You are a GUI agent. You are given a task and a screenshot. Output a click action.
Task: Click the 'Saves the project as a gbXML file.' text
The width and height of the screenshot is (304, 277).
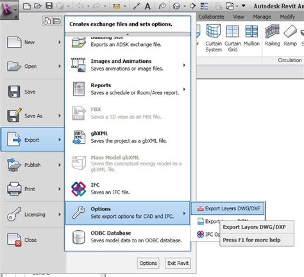(x=129, y=141)
